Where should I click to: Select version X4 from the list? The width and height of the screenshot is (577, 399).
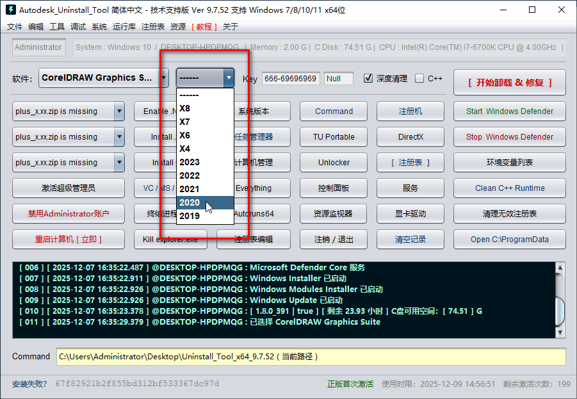[206, 149]
